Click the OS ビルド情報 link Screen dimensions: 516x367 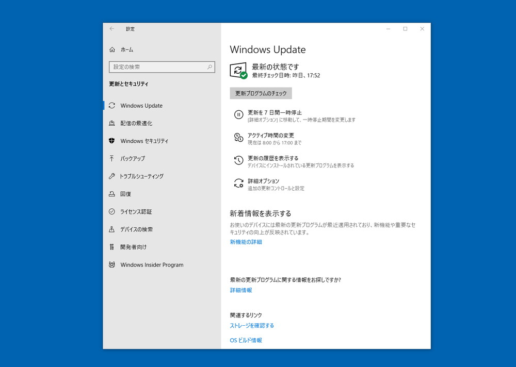246,340
